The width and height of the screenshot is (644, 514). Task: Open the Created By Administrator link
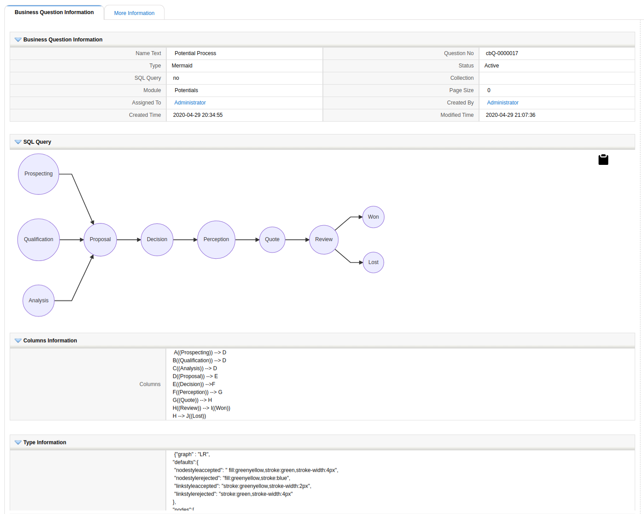(x=502, y=103)
